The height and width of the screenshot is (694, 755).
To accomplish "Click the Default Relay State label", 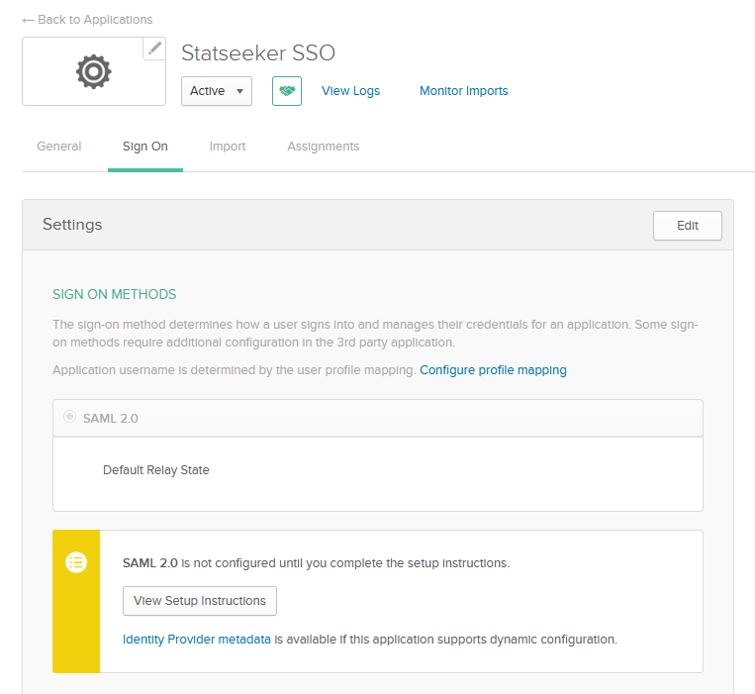I will pos(156,470).
